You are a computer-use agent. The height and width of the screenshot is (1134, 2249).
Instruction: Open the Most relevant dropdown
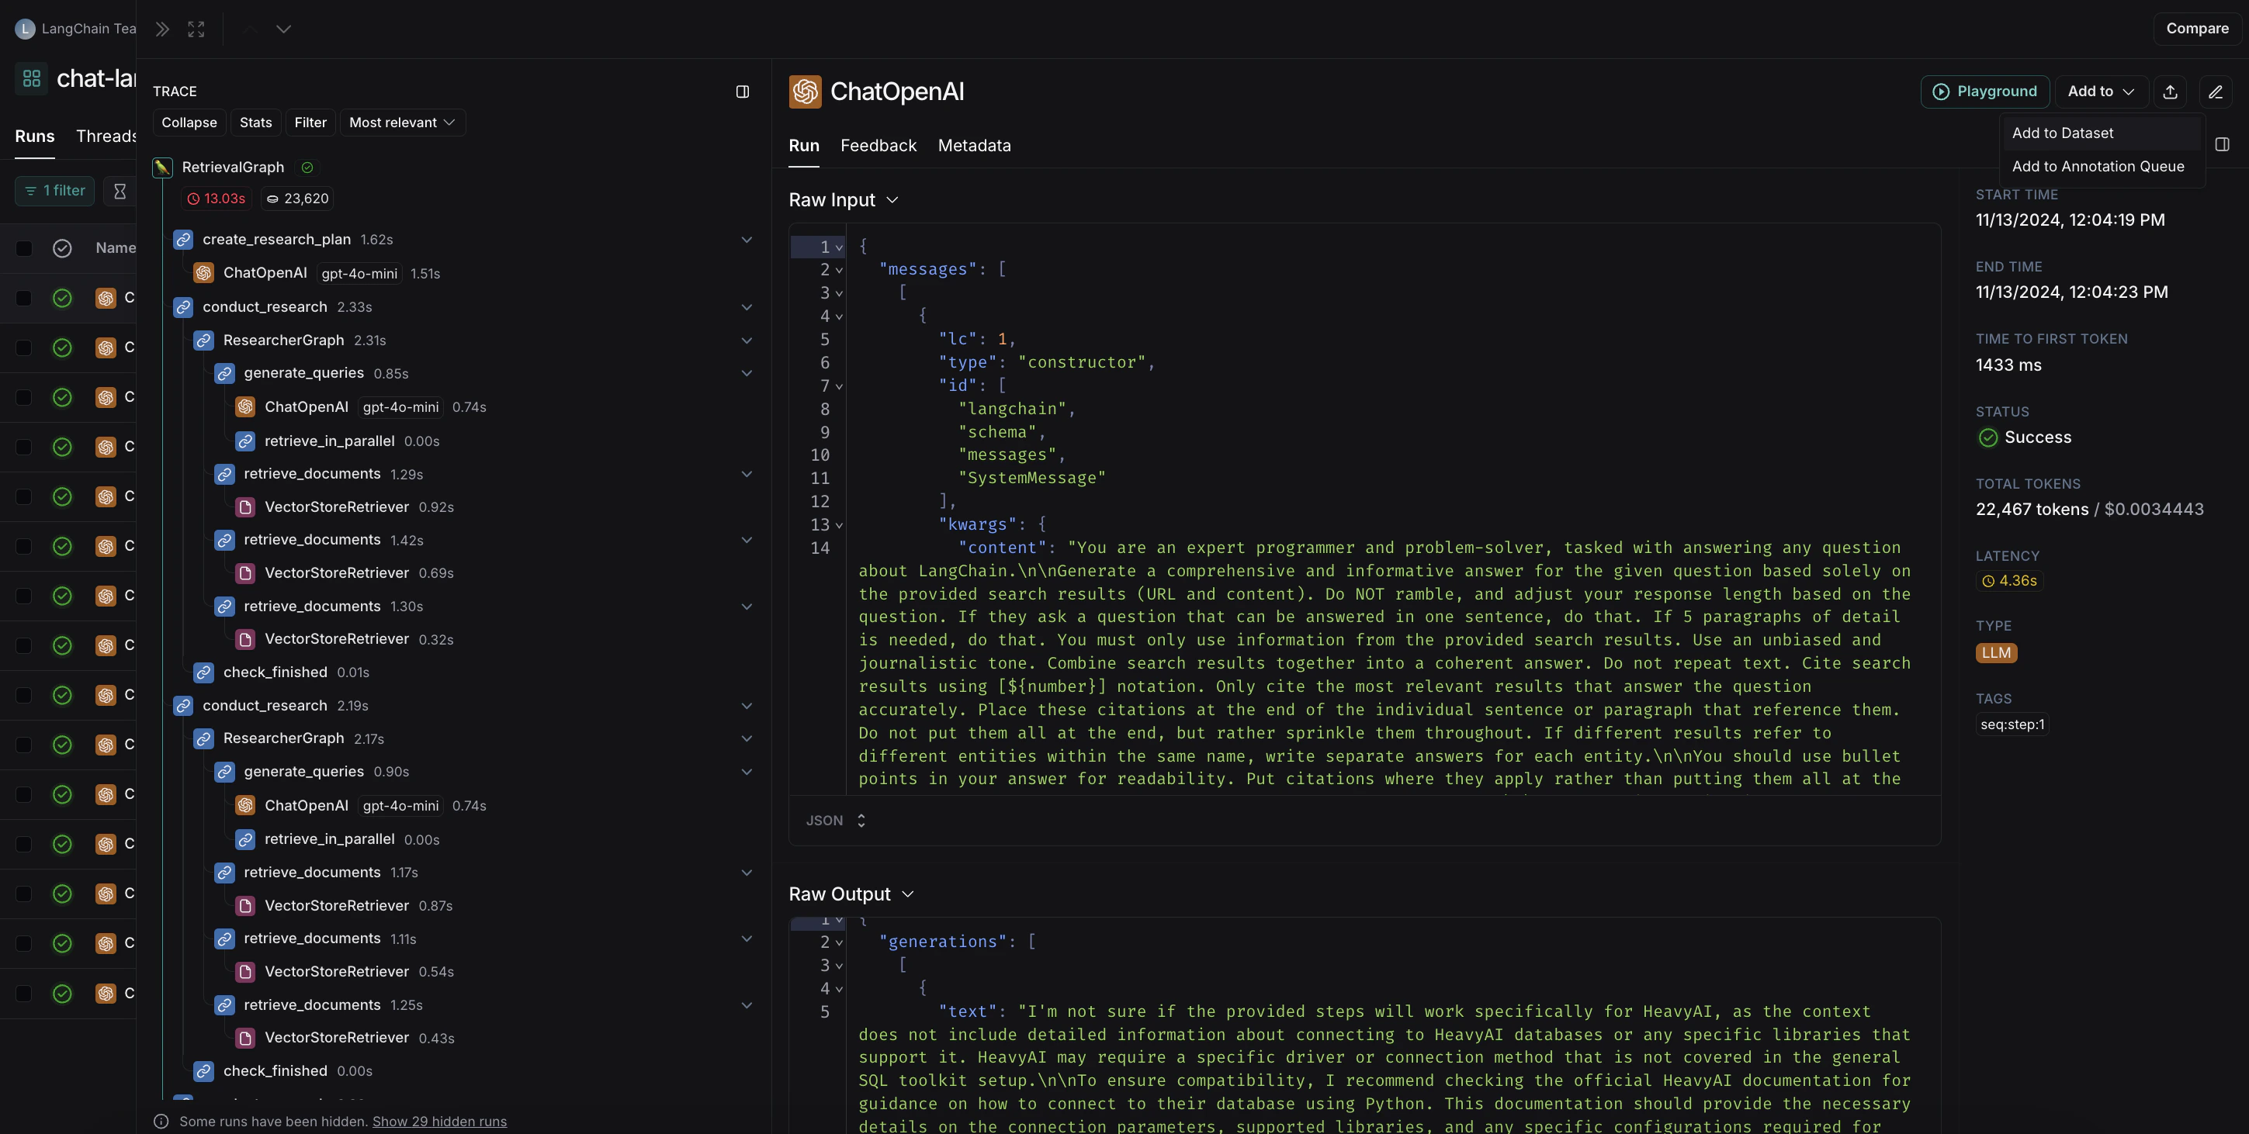click(402, 122)
